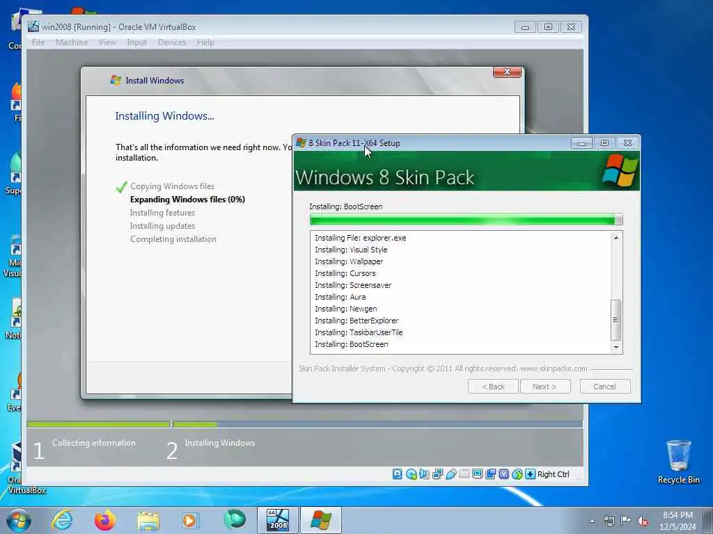Click the Right Ctrl host key label

click(x=553, y=474)
